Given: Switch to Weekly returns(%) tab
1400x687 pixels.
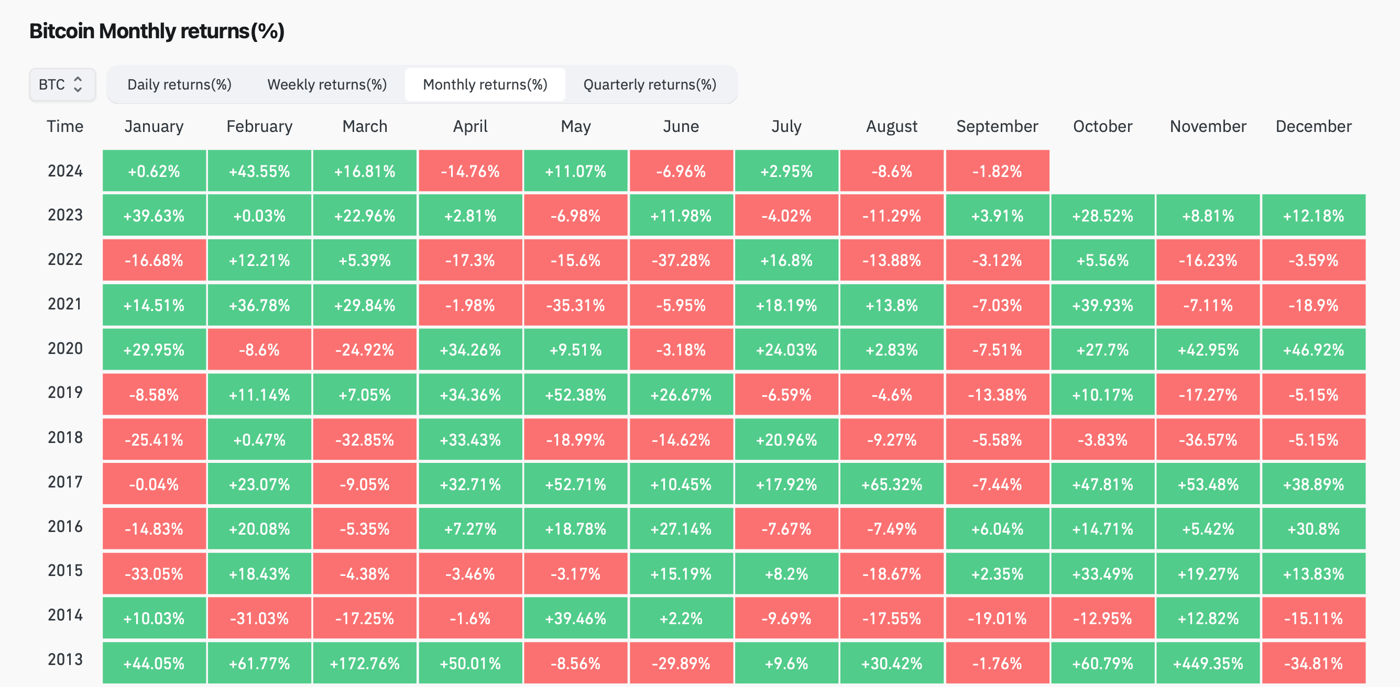Looking at the screenshot, I should tap(326, 85).
